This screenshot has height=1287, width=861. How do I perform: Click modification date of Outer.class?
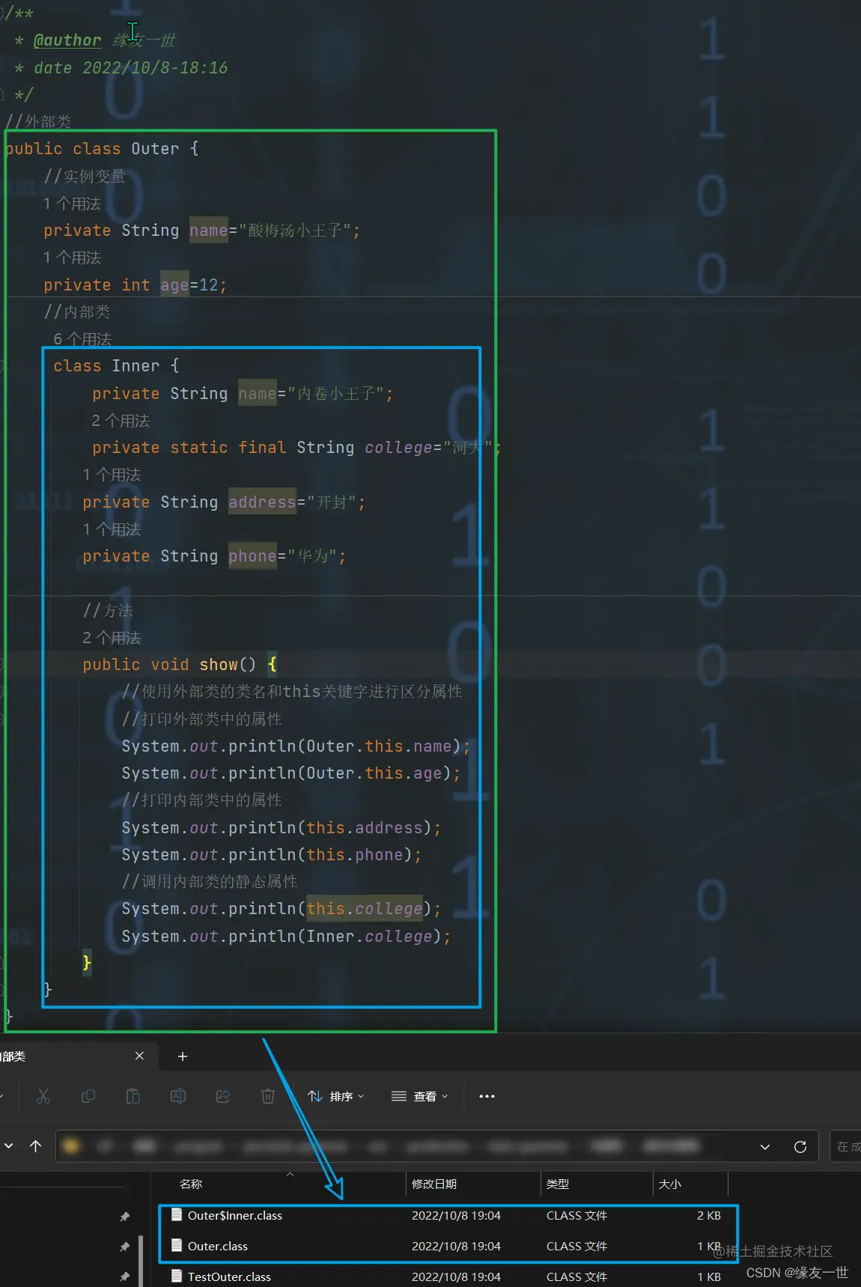(456, 1246)
